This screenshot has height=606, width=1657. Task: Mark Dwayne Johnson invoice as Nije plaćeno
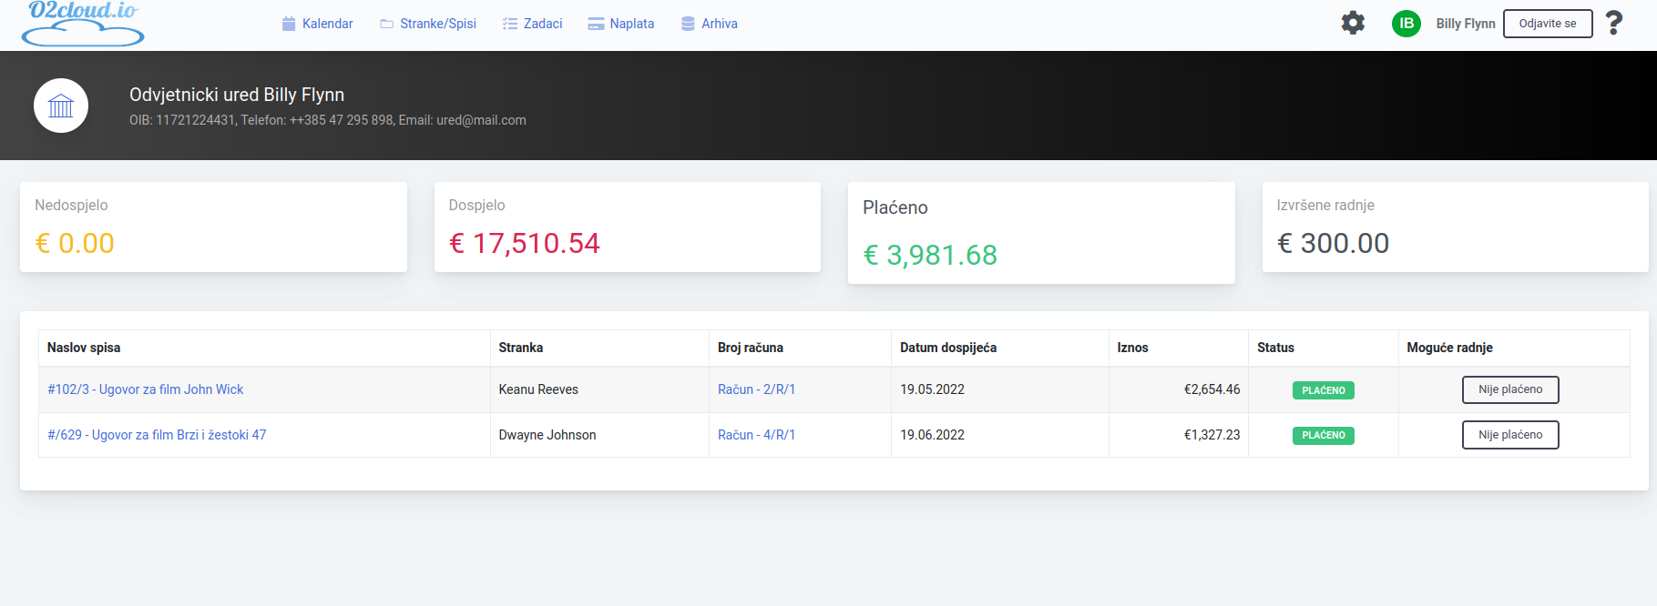(x=1509, y=435)
